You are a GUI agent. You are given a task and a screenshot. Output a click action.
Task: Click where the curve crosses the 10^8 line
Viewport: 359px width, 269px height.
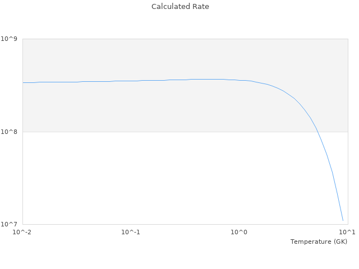coord(316,132)
